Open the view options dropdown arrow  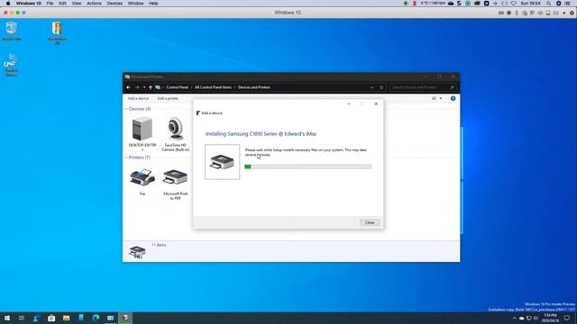tap(441, 98)
